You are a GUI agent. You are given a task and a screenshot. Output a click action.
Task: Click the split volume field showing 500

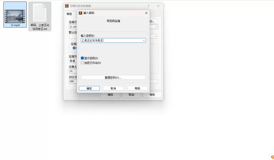coord(73,81)
